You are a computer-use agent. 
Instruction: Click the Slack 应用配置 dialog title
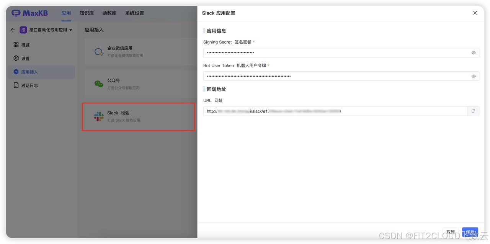coord(219,13)
